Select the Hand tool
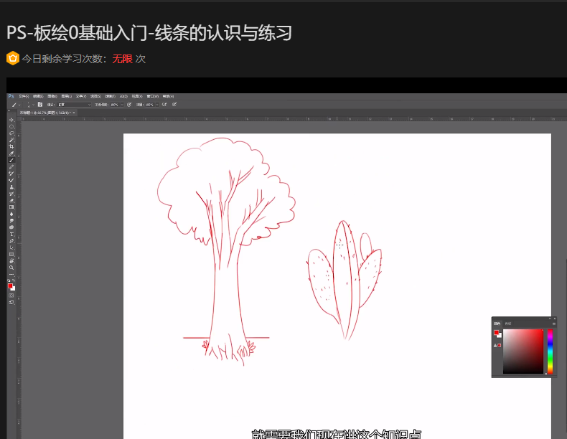The height and width of the screenshot is (439, 567). (x=11, y=261)
